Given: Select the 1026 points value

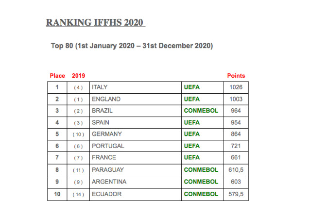Looking at the screenshot, I should click(236, 87).
